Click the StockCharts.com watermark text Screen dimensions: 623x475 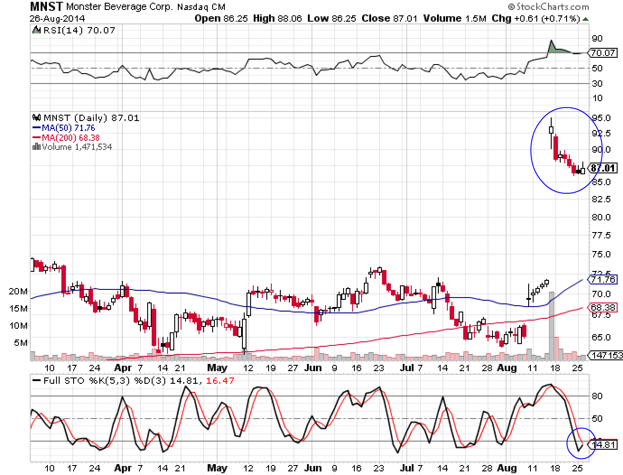[x=553, y=7]
